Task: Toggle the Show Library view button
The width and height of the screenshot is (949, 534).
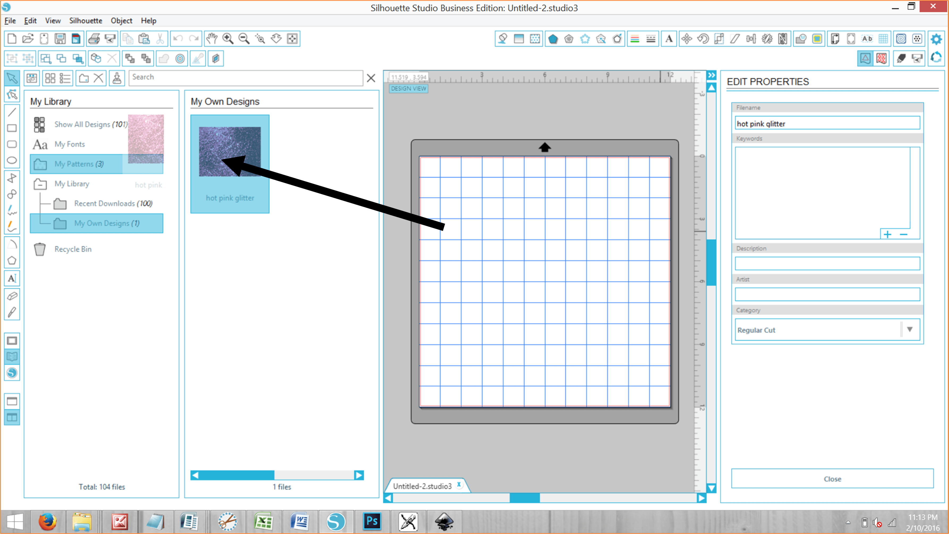Action: click(12, 357)
